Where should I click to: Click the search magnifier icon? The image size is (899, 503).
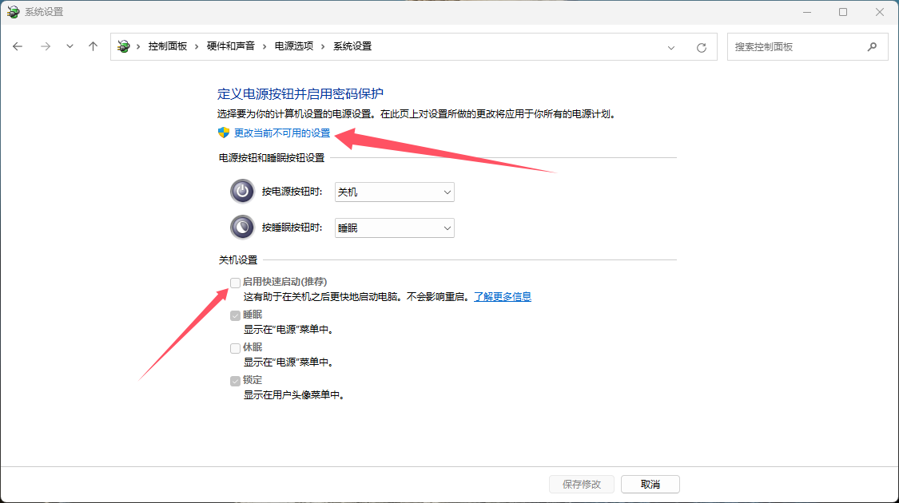pos(872,46)
